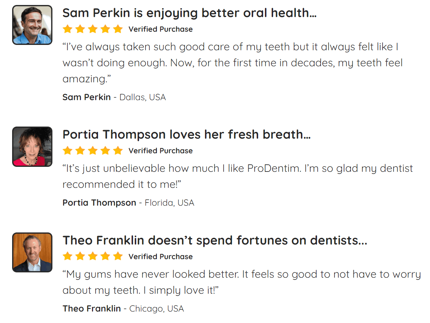Click Theo Franklin's profile photo
Image resolution: width=430 pixels, height=323 pixels.
(32, 252)
